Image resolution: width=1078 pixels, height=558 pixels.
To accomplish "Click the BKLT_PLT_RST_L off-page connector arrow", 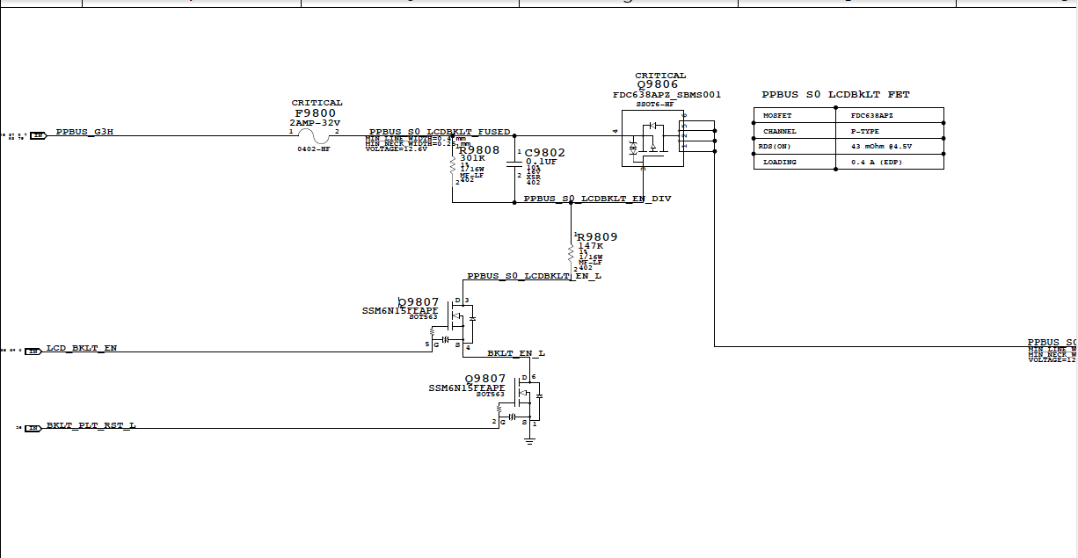I will click(x=33, y=428).
